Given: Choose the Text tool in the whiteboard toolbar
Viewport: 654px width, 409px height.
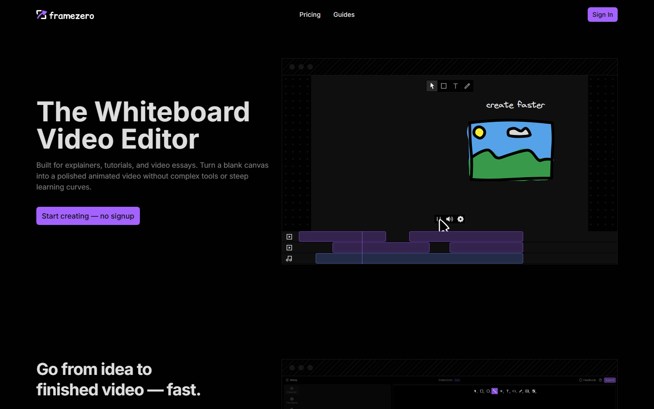Looking at the screenshot, I should [x=456, y=86].
